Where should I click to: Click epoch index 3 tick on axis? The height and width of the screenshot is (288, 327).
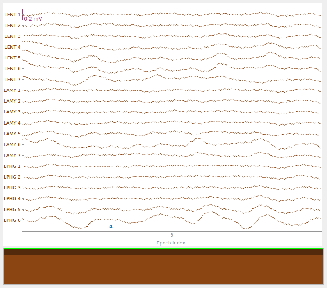coord(172,235)
